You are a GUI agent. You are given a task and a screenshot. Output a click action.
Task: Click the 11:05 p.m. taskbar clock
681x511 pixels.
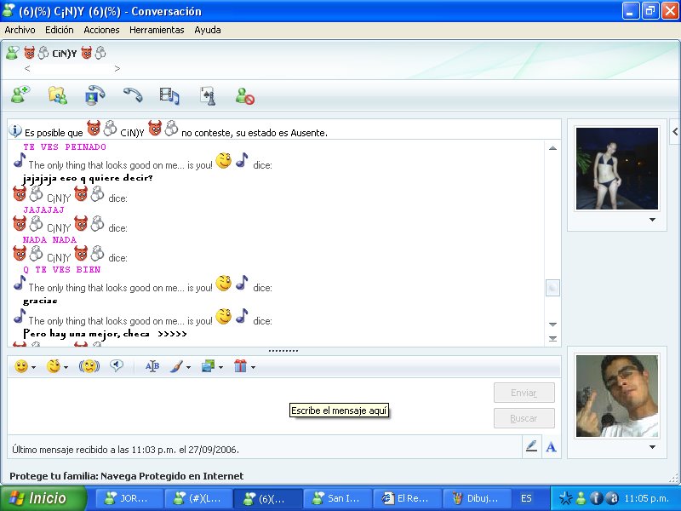(x=646, y=498)
